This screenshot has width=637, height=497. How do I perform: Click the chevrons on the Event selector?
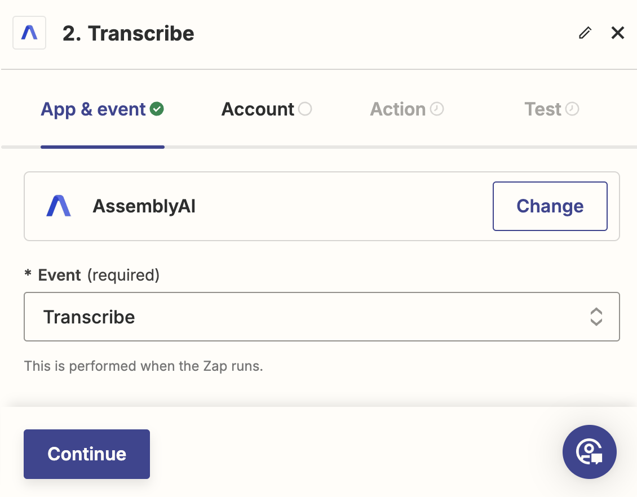[x=596, y=317]
